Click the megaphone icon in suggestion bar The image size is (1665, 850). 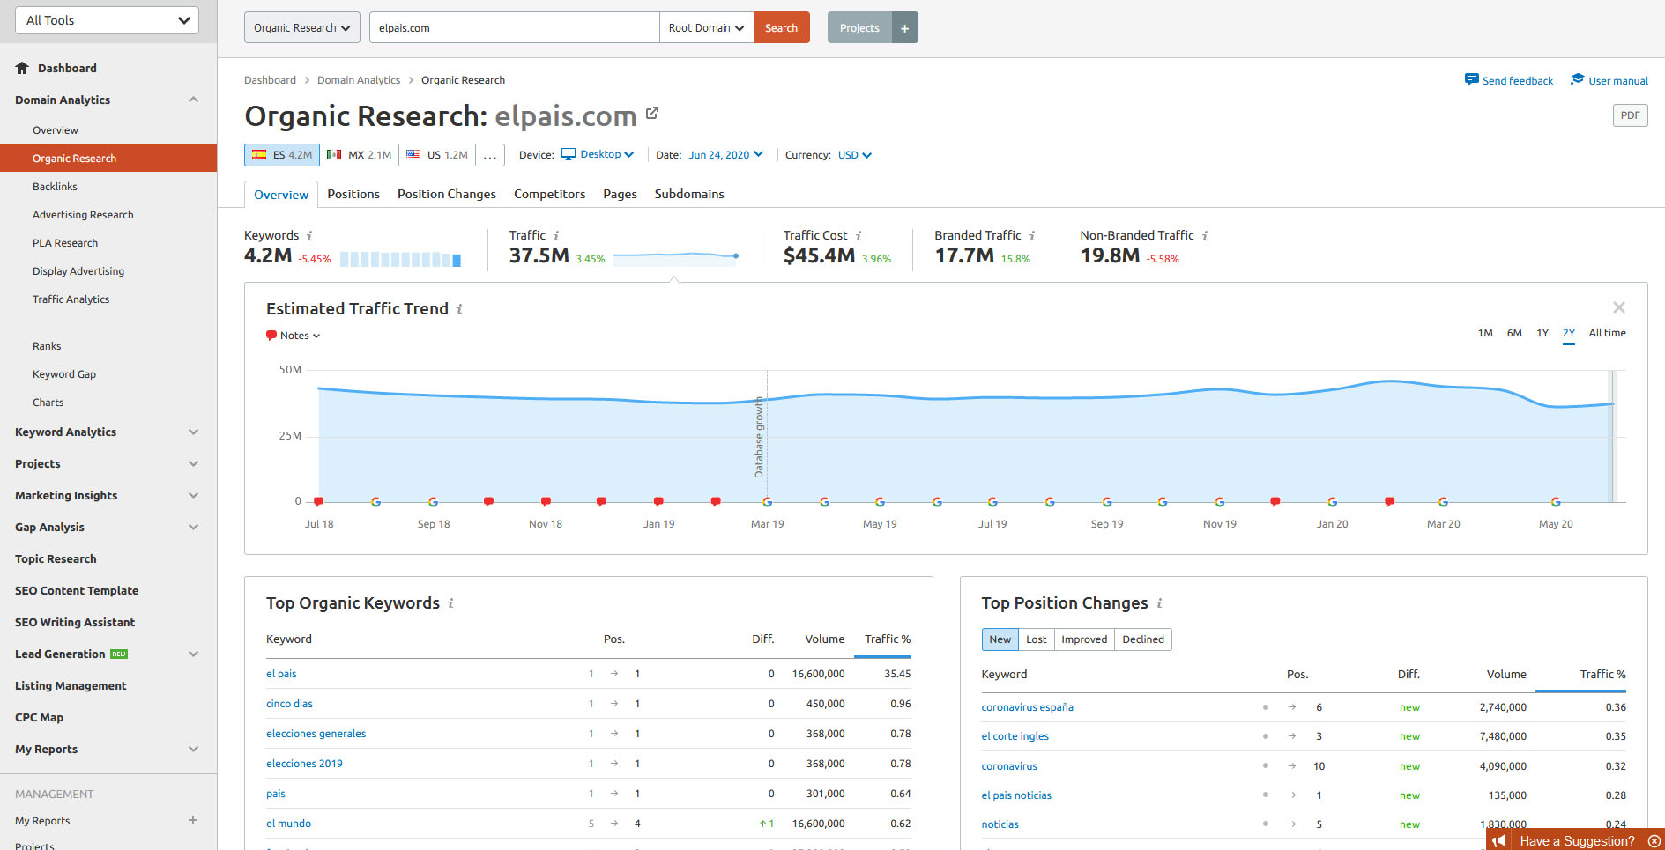click(1499, 841)
